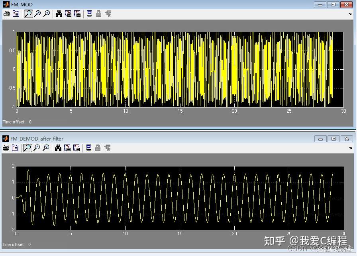Select Zoom tool in FM_DEMOD_after_filter scope

click(x=27, y=148)
